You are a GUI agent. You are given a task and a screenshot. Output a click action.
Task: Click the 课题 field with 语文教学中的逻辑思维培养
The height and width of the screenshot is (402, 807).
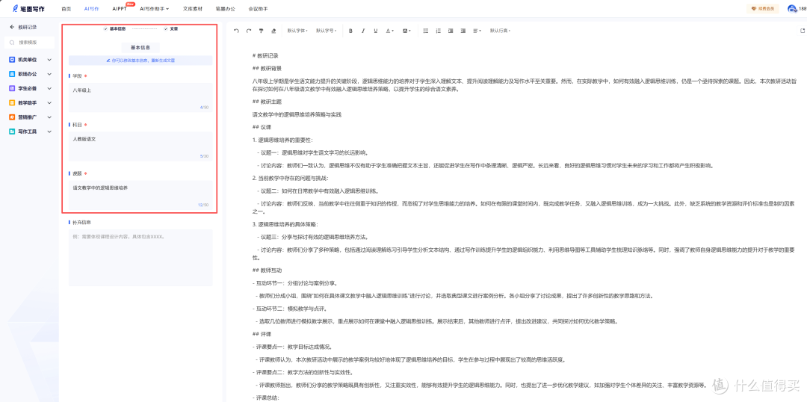coord(140,195)
